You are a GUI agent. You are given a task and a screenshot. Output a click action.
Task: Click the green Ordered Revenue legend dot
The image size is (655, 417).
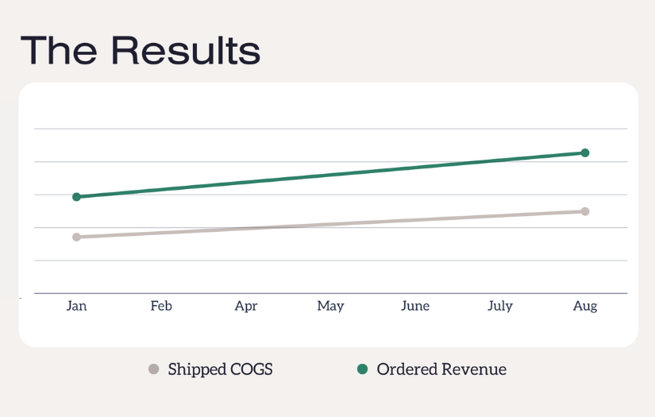pos(363,369)
